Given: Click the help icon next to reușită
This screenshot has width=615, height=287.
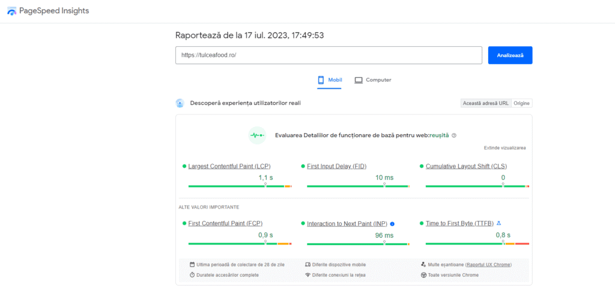Looking at the screenshot, I should (454, 135).
